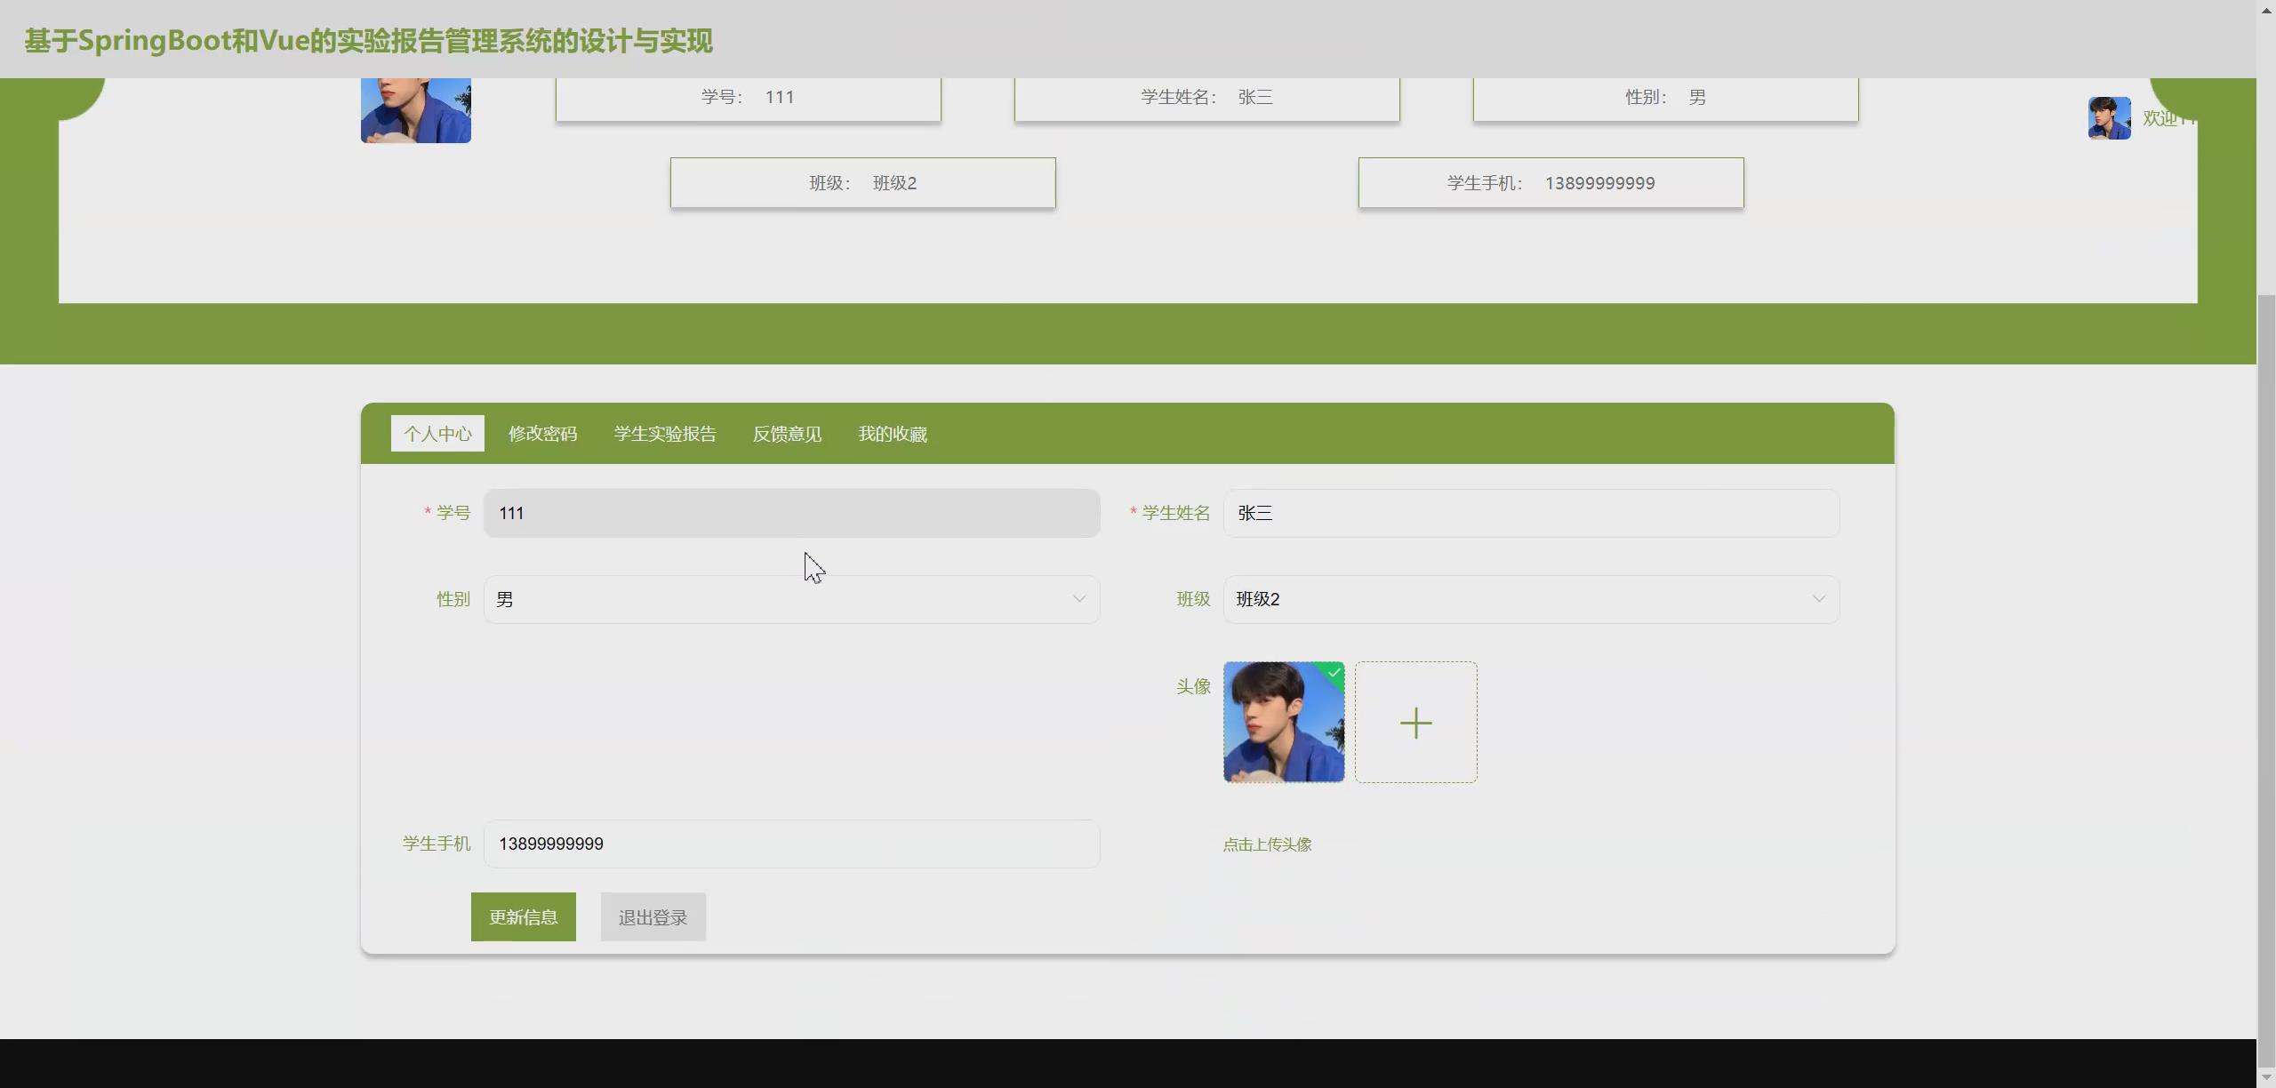The width and height of the screenshot is (2276, 1088).
Task: Click the green checkmark on the uploaded avatar
Action: [1334, 673]
